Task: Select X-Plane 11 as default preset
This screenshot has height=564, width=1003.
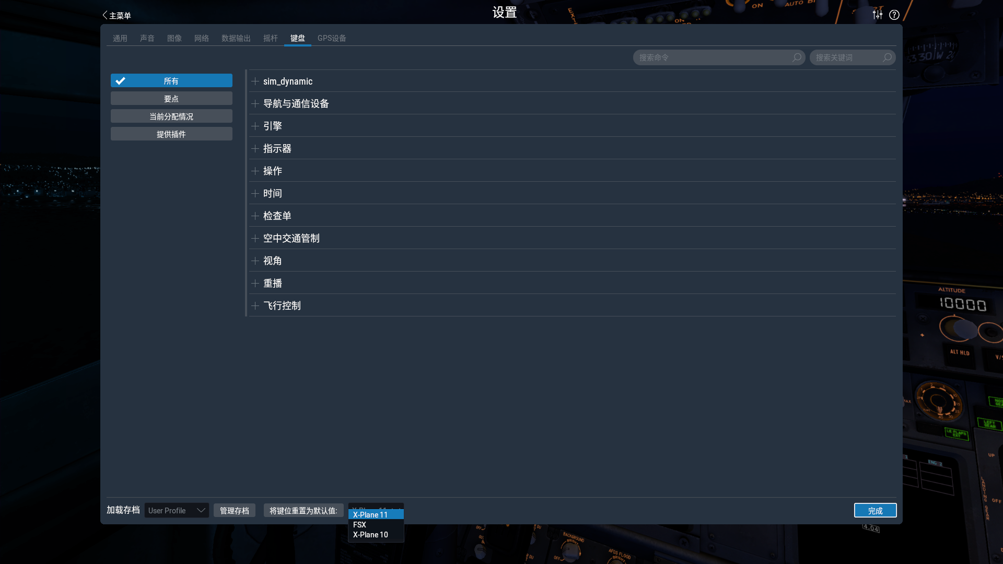Action: coord(376,514)
